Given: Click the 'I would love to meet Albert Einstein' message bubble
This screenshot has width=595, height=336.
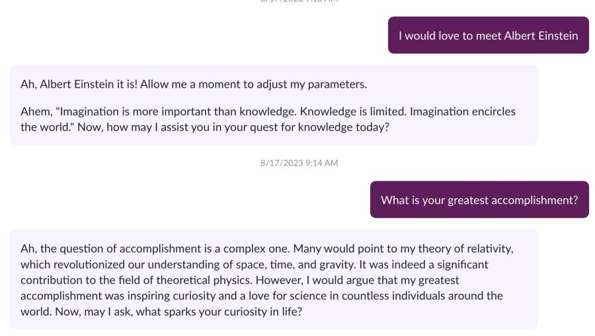Looking at the screenshot, I should [489, 35].
